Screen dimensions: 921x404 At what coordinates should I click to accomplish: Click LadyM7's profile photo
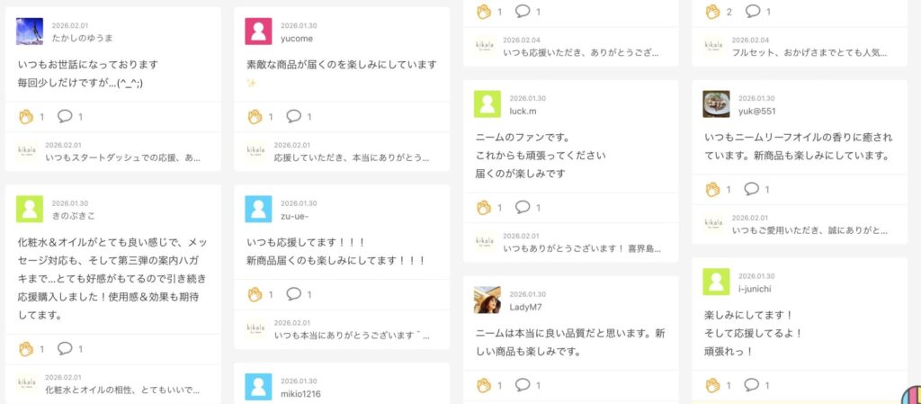click(x=487, y=300)
